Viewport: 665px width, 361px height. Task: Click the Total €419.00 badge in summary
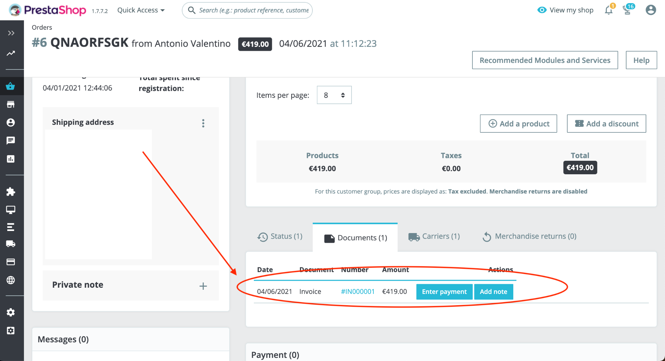pyautogui.click(x=580, y=168)
